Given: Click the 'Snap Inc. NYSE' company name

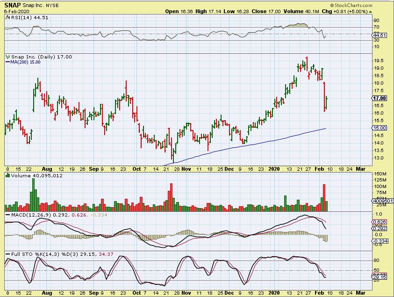Looking at the screenshot, I should pos(41,6).
